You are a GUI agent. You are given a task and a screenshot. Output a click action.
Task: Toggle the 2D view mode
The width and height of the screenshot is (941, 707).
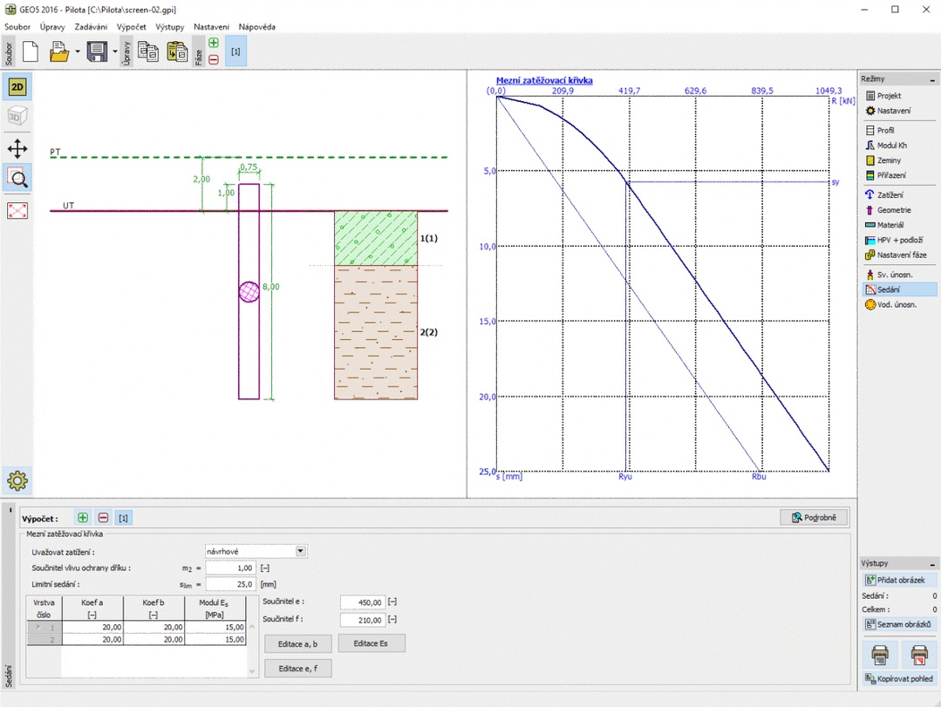pos(17,87)
